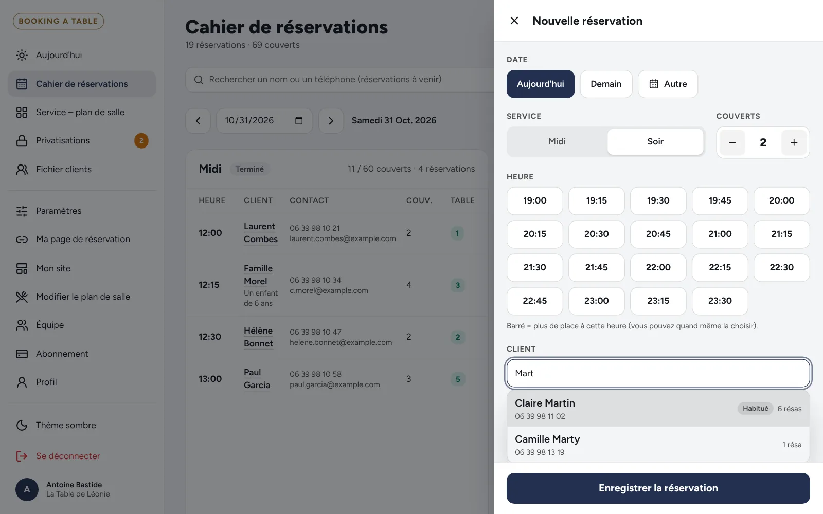
Task: Click the people icon for Fichier clients
Action: pyautogui.click(x=22, y=169)
